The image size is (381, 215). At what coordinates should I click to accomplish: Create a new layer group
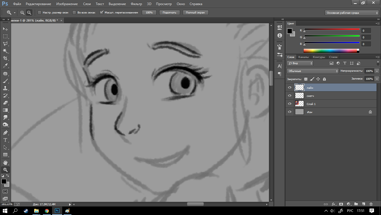(x=356, y=204)
